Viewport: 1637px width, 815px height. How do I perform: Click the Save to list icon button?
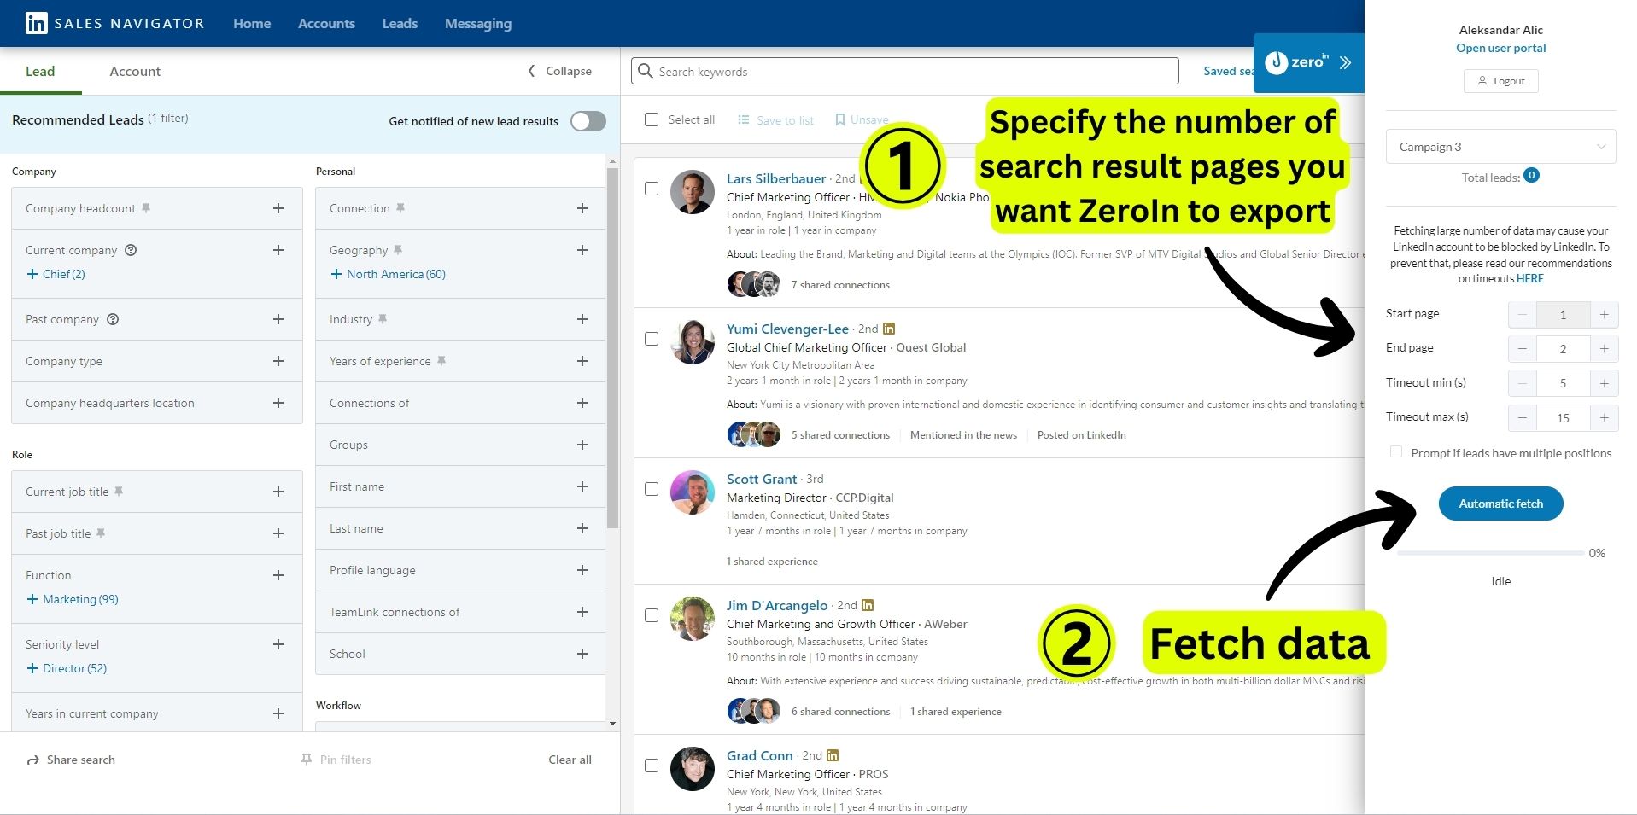point(775,120)
